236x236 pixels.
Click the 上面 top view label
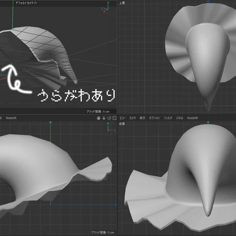pos(122,3)
